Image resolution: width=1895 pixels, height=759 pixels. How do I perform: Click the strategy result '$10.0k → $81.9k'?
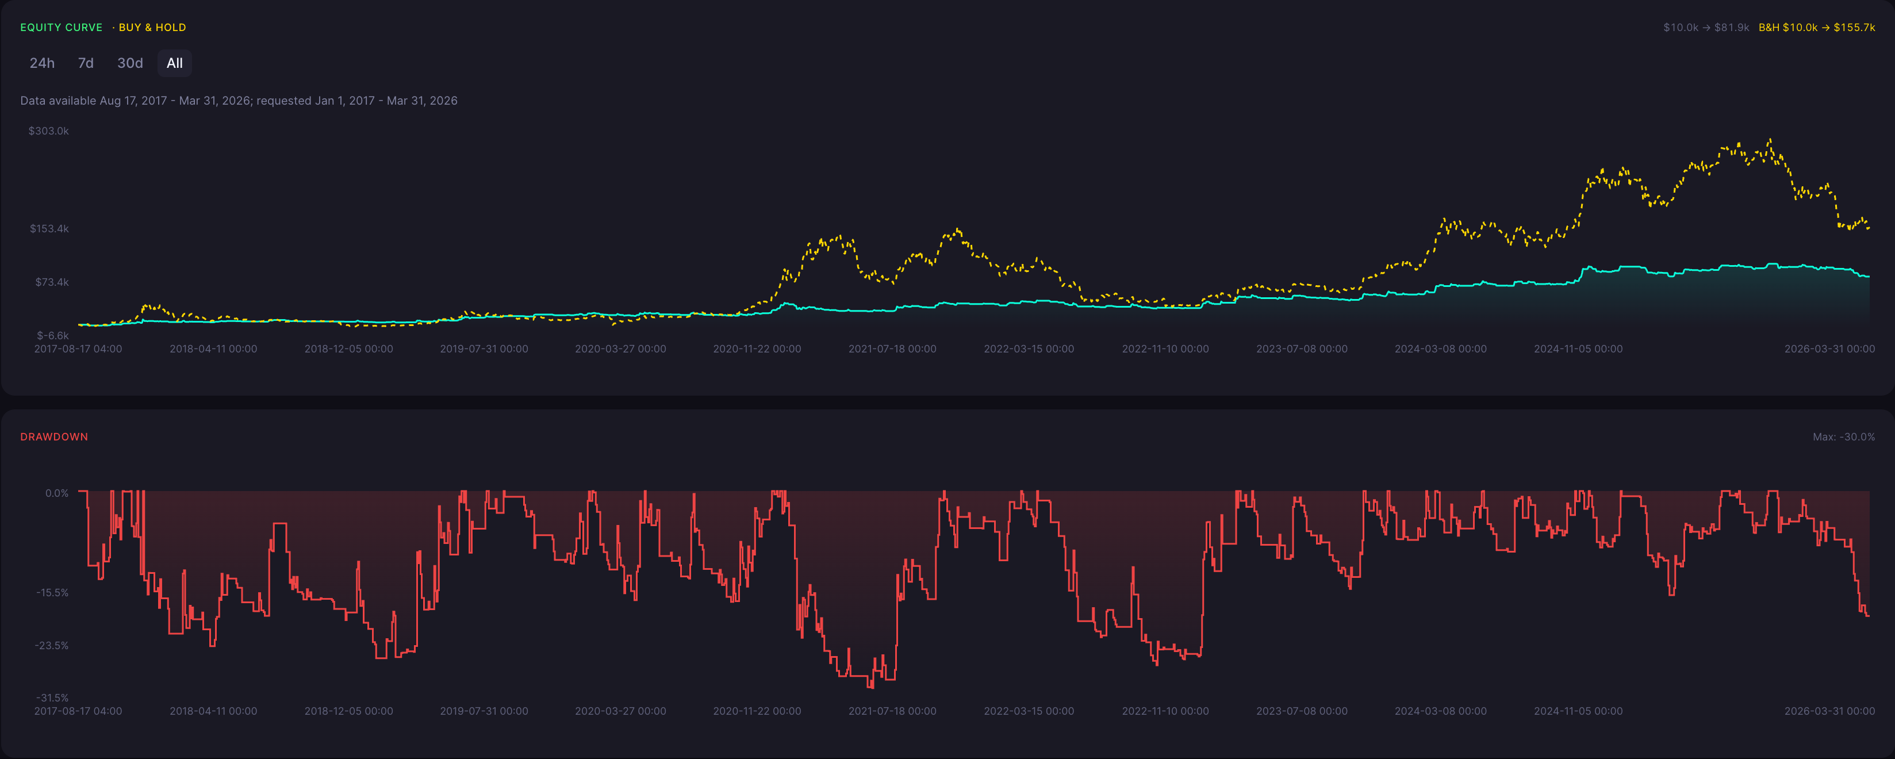[1706, 27]
